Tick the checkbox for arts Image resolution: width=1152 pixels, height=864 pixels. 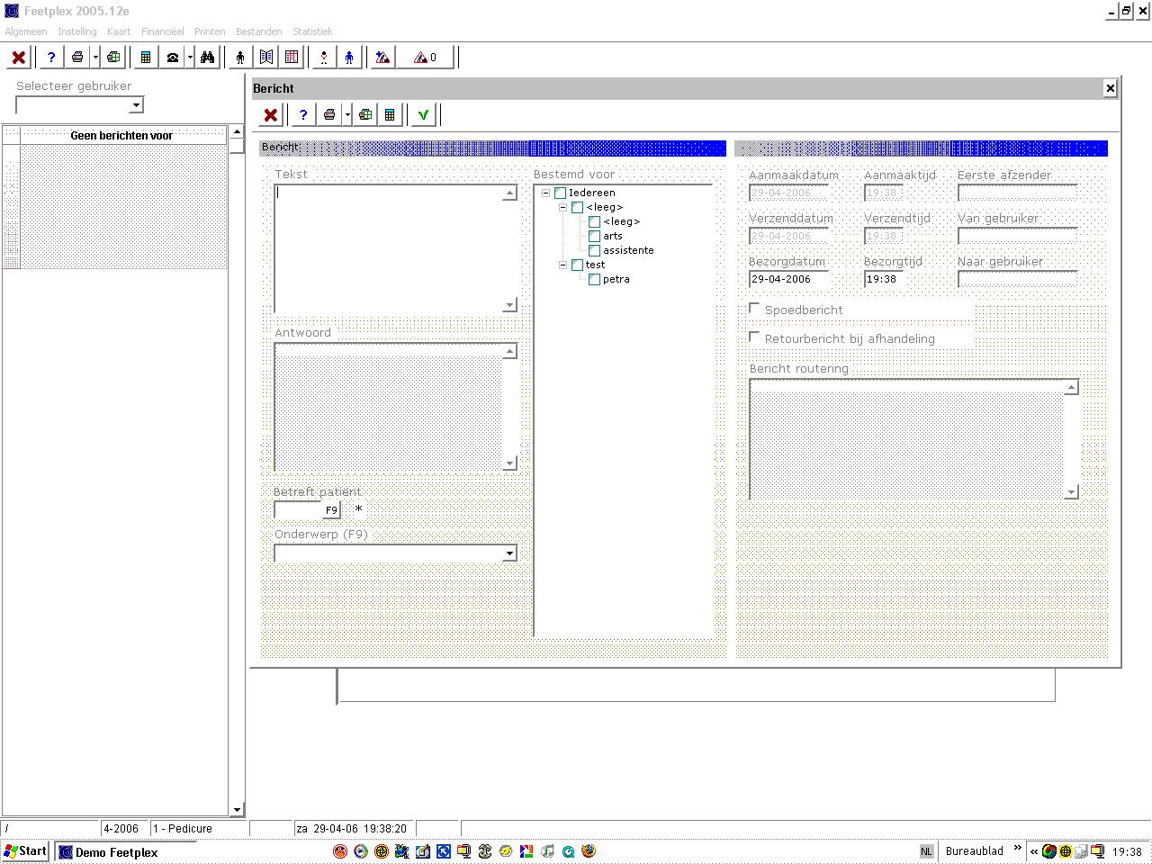594,236
